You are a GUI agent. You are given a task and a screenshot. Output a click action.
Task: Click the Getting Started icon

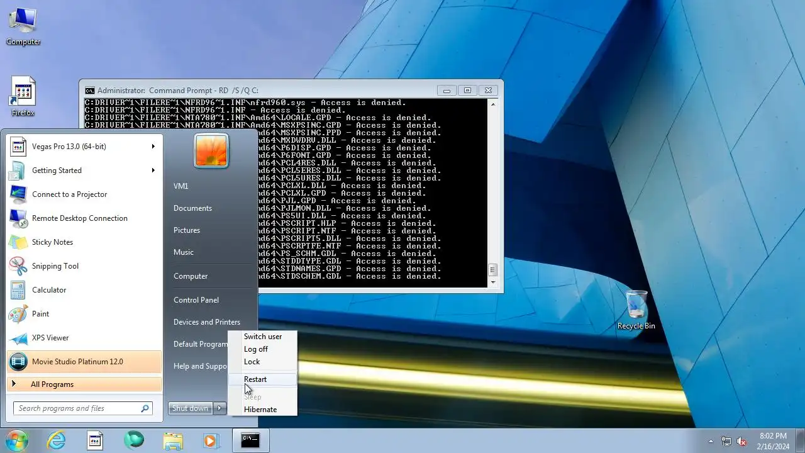pos(18,171)
